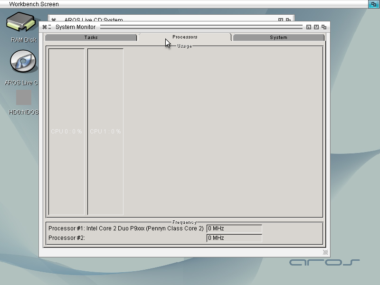Click Processor #2 frequency field
The height and width of the screenshot is (285, 380).
coord(234,238)
